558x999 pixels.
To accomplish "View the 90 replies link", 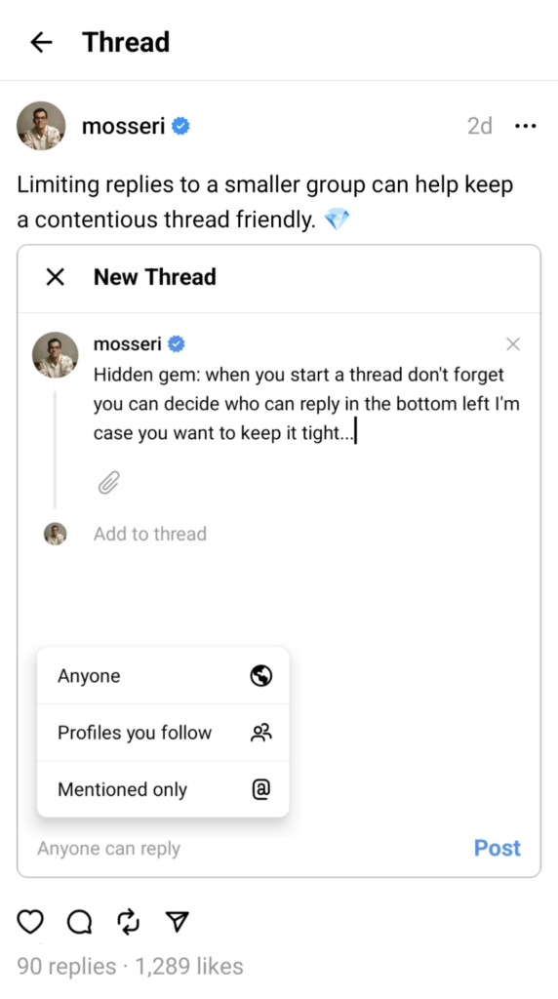I will [x=66, y=967].
